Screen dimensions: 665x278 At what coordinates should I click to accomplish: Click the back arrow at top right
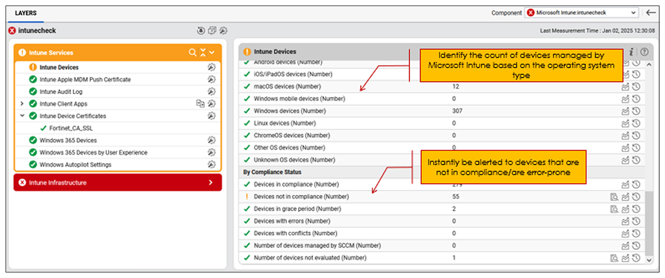pyautogui.click(x=651, y=12)
